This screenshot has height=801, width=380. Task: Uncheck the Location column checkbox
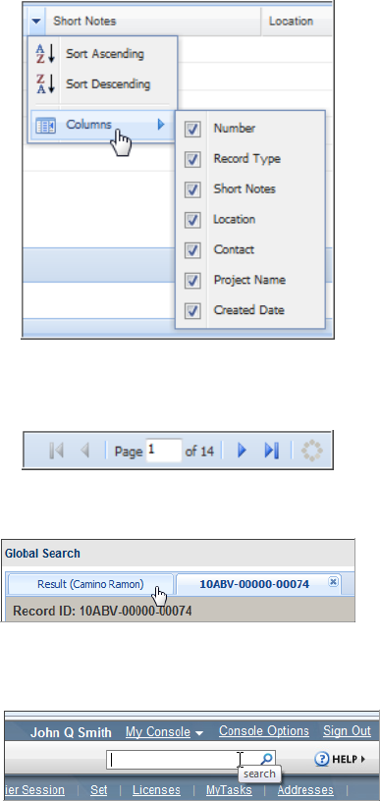tap(192, 220)
